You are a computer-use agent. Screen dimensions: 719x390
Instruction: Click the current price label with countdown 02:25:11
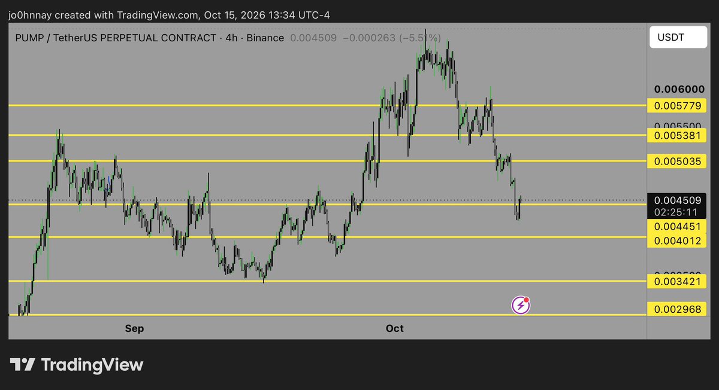pos(678,206)
